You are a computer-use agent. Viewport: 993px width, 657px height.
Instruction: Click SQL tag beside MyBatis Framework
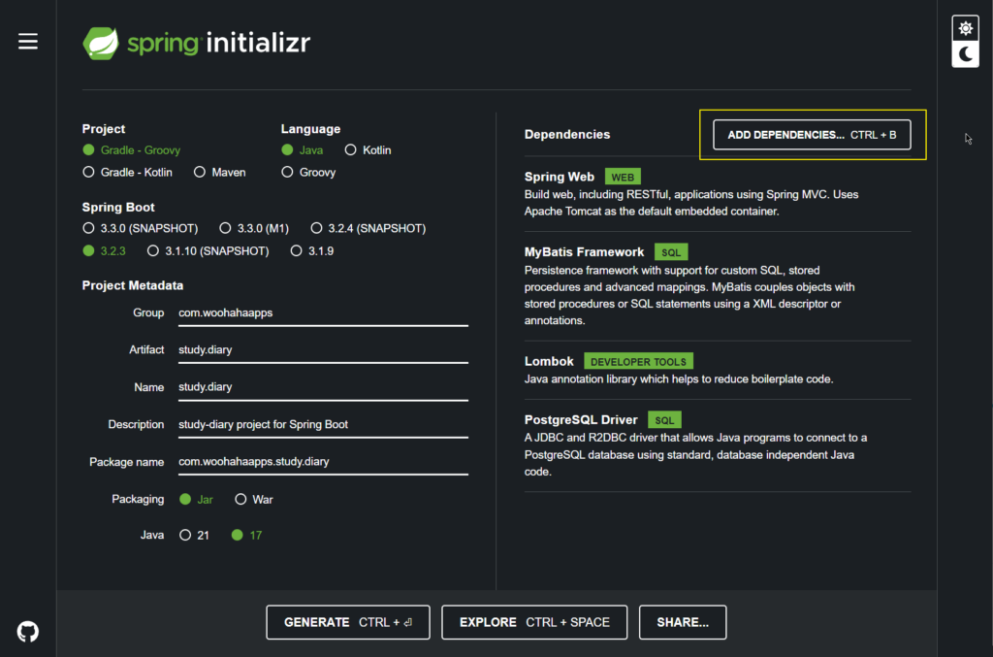[671, 252]
